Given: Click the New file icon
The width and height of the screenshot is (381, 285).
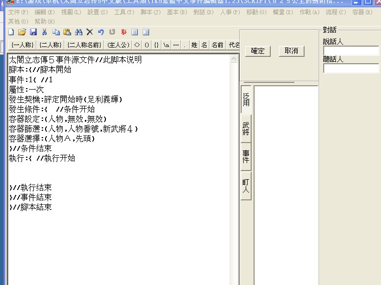Looking at the screenshot, I should [x=11, y=32].
